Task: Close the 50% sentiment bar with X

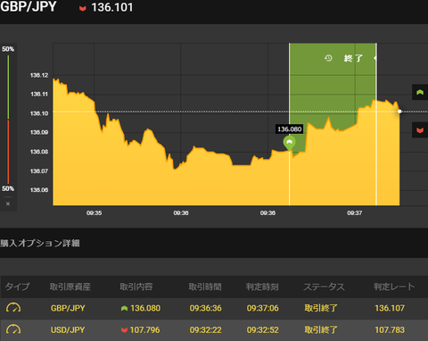Action: pos(8,204)
